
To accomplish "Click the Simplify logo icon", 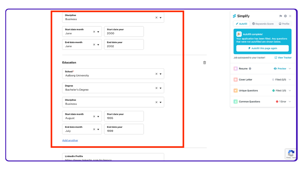I will coord(235,16).
